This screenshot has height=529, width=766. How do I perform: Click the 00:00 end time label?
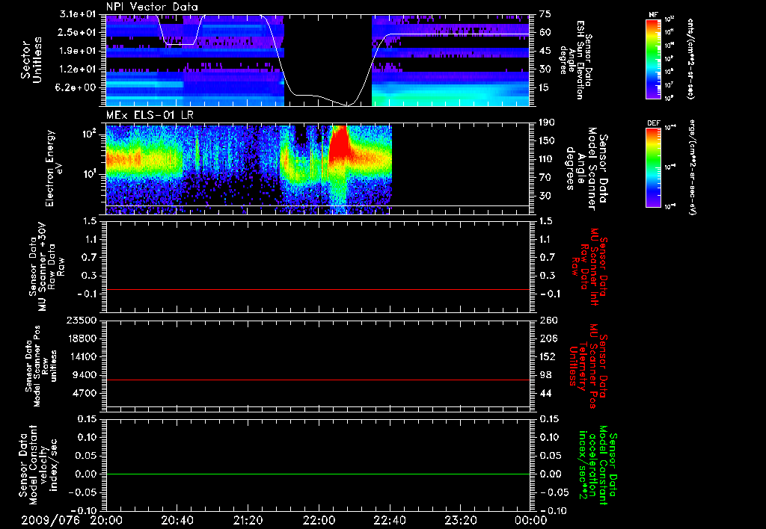tap(531, 520)
